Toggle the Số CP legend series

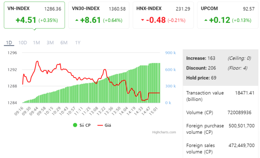82,125
